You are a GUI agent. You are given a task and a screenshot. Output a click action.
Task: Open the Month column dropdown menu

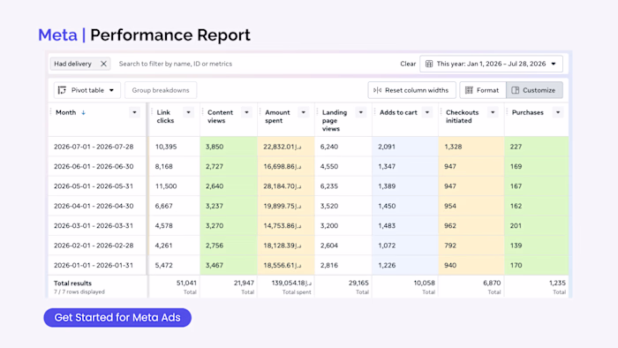tap(134, 113)
